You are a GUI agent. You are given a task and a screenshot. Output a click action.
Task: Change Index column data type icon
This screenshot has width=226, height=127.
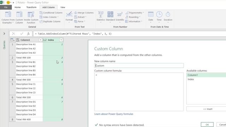tap(45, 40)
